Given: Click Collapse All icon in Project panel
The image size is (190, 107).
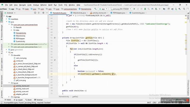Looking at the screenshot, I should click(39, 13).
